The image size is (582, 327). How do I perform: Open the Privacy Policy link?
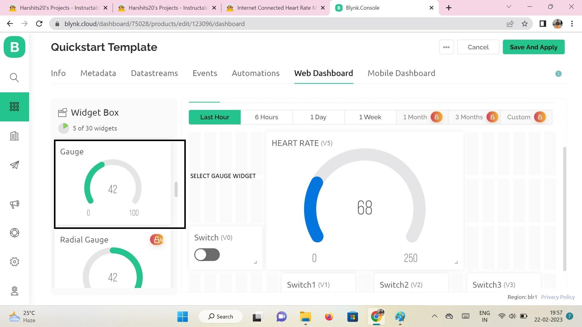[557, 297]
